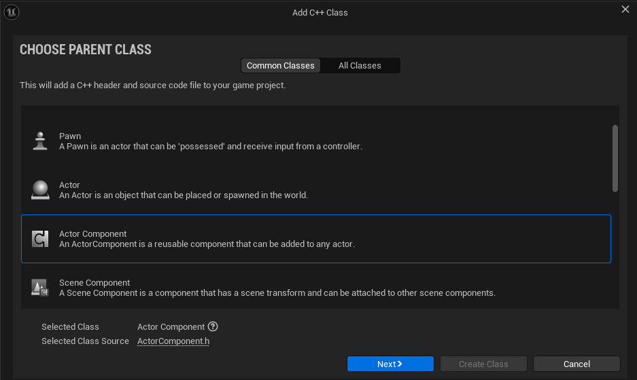
Task: Select the Pawn chess piece icon
Action: tap(40, 141)
